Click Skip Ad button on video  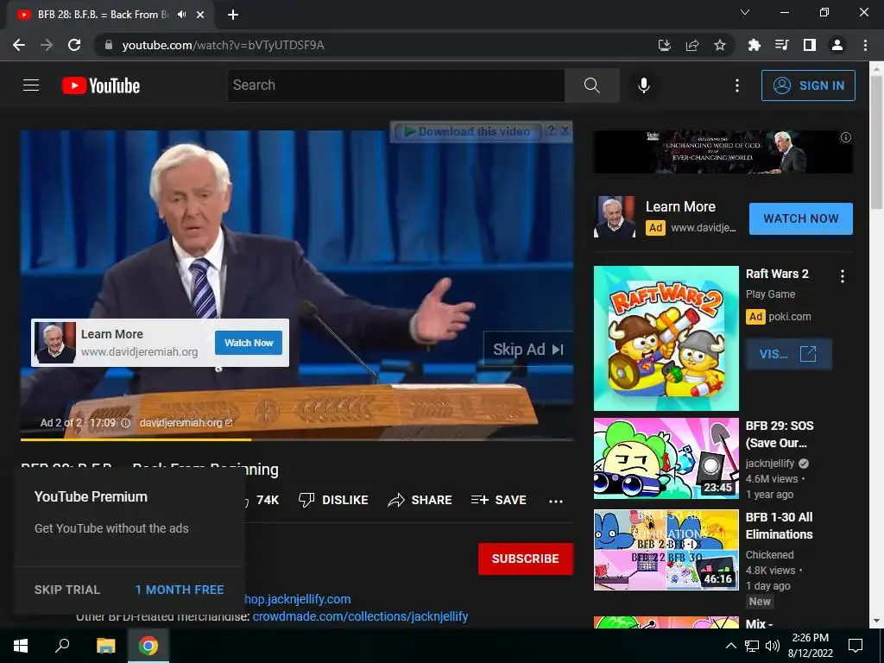point(527,350)
